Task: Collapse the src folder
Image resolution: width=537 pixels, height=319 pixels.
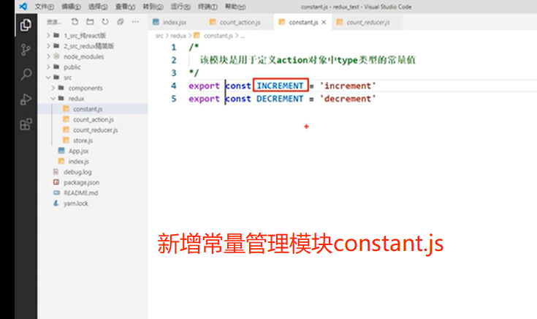Action: point(93,78)
